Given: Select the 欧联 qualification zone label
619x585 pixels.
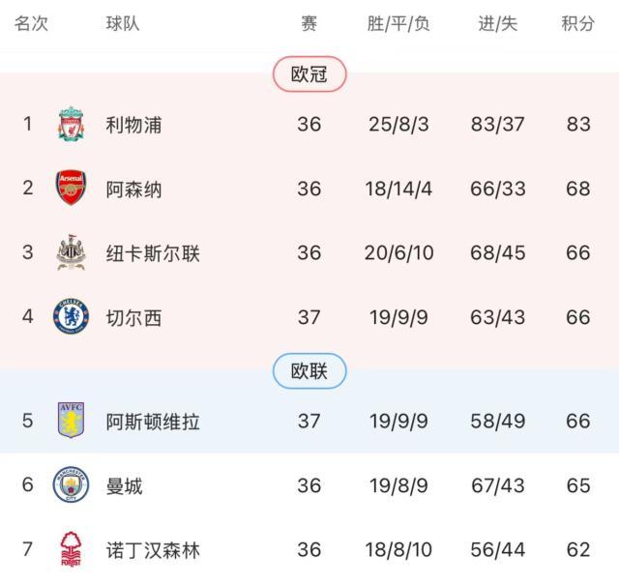Looking at the screenshot, I should pos(309,371).
